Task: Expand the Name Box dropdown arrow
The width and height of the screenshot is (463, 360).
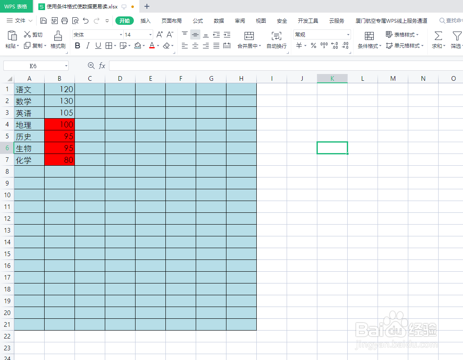Action: [66, 66]
